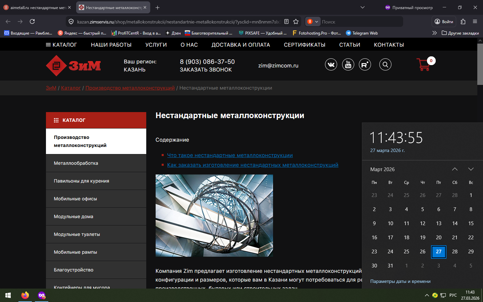Open the shopping cart icon

coord(424,64)
